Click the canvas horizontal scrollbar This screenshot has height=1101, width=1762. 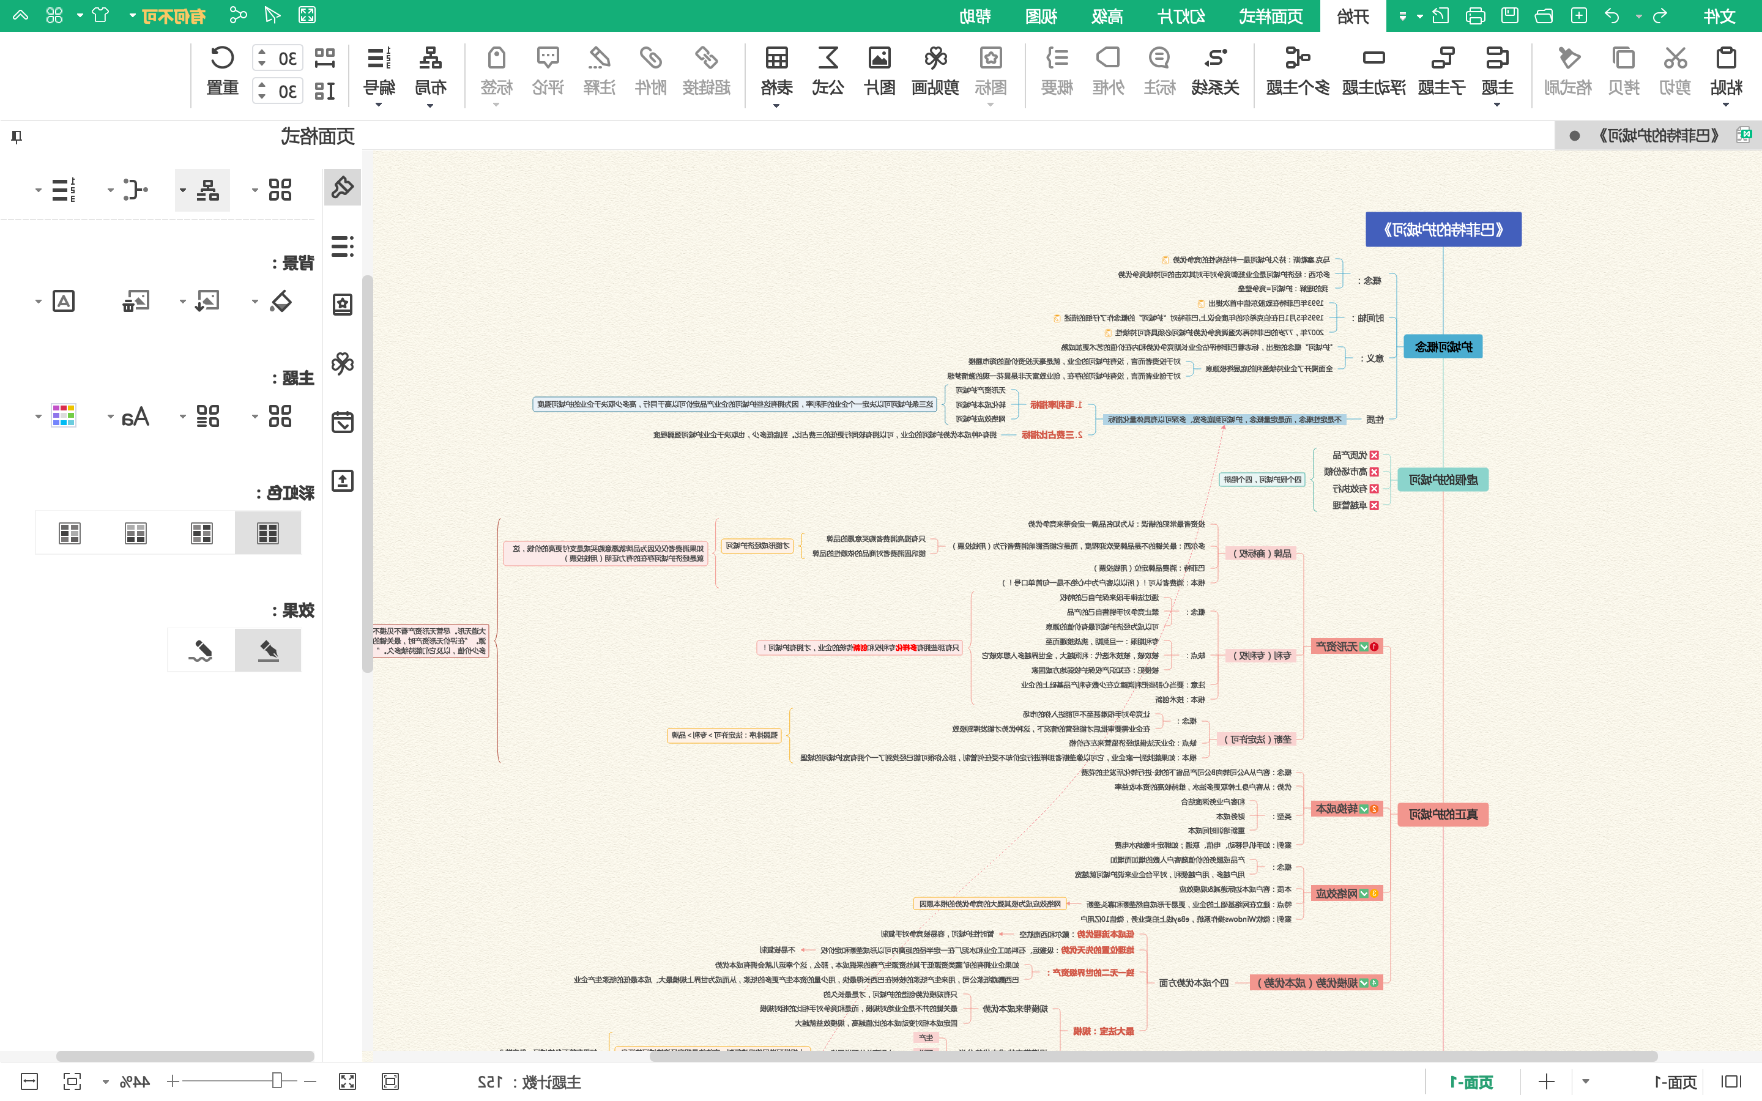click(x=1153, y=1056)
